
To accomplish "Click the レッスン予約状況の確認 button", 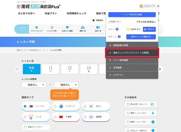I will click(x=132, y=15).
